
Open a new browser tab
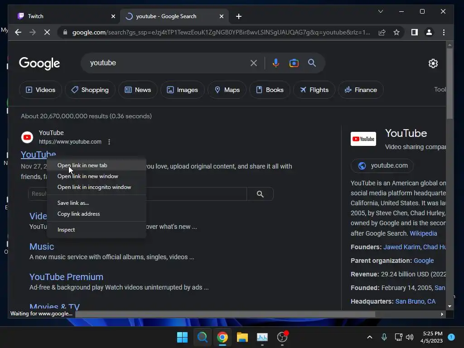[239, 16]
